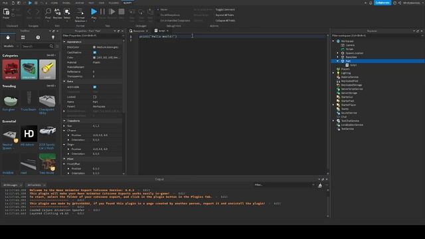This screenshot has width=425, height=239.
Task: Click the Step Out debugger icon
Action: (x=151, y=12)
